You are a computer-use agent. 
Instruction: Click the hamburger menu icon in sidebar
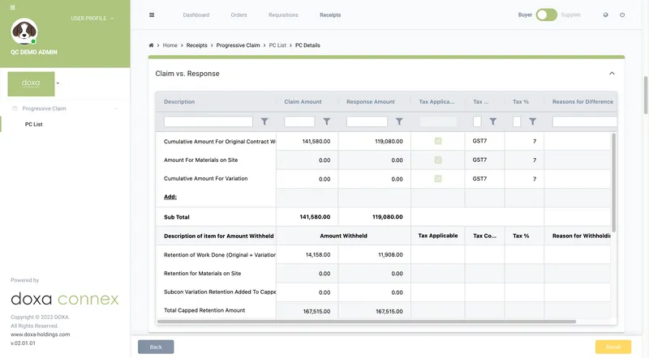(x=13, y=7)
